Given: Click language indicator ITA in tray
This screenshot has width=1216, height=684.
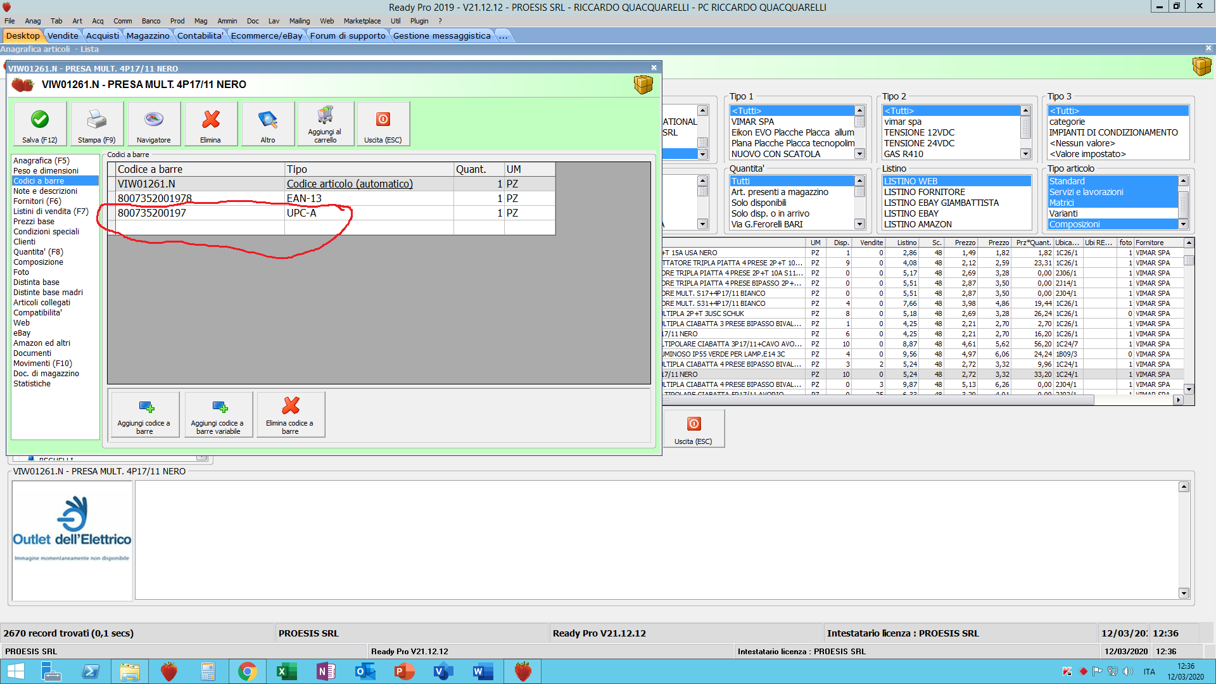Looking at the screenshot, I should (1149, 671).
